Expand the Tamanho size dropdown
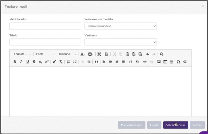This screenshot has width=208, height=134. coord(67,54)
